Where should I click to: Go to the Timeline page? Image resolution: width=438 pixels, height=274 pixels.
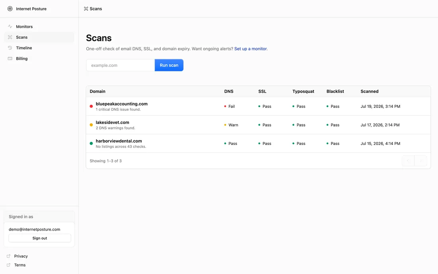[x=39, y=48]
